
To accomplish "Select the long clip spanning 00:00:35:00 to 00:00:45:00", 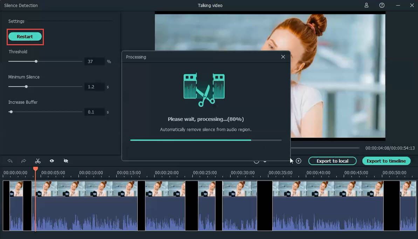I will tap(328, 206).
